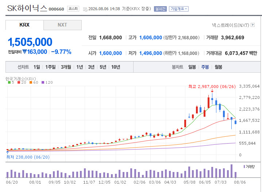Click the current price 1,505,000
The image size is (262, 192).
[x=30, y=42]
